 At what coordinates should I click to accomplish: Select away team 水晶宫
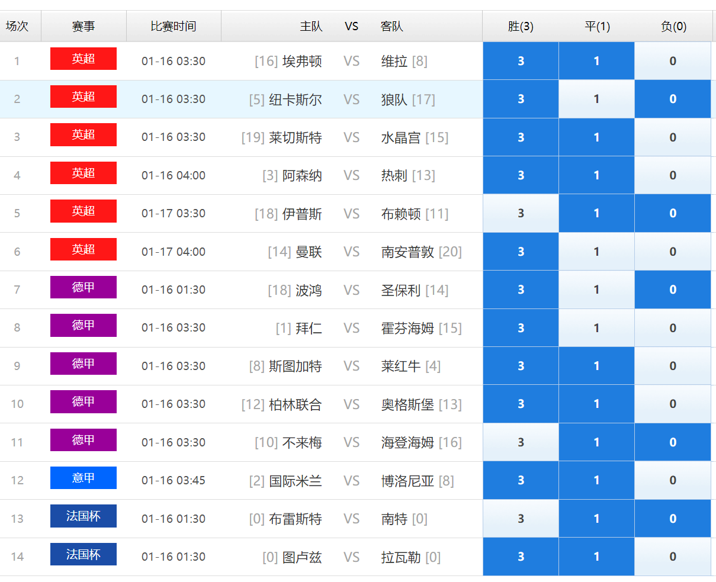pos(401,137)
